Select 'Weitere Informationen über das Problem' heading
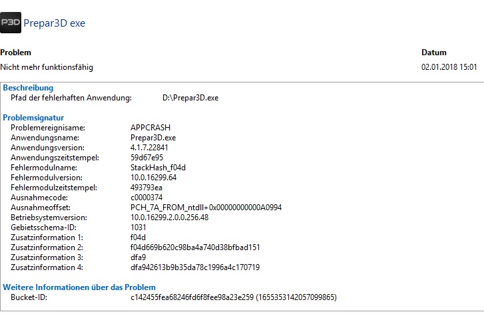The image size is (484, 314). coord(79,287)
